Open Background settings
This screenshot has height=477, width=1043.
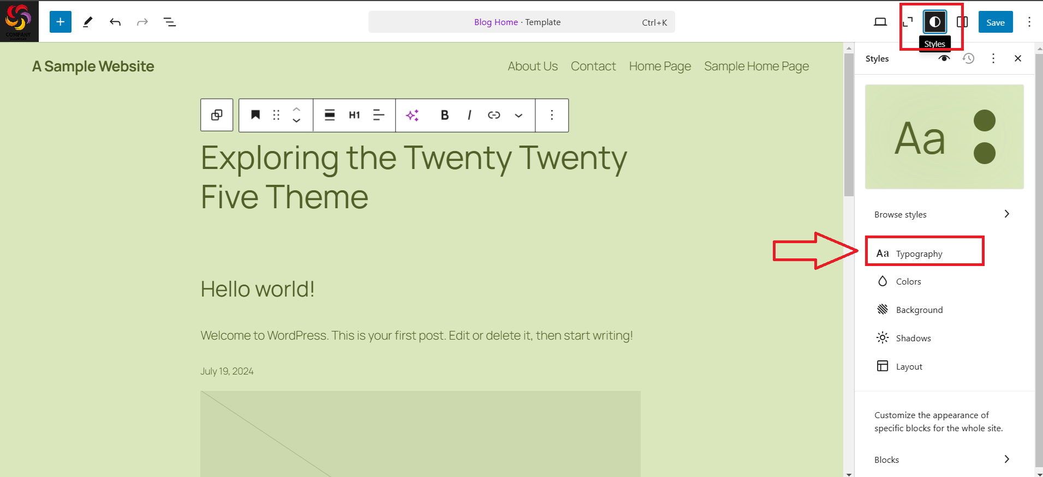pyautogui.click(x=944, y=310)
